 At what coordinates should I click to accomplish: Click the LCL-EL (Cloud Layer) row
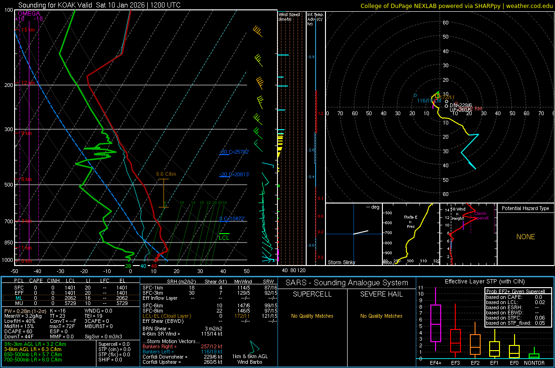tap(210, 316)
